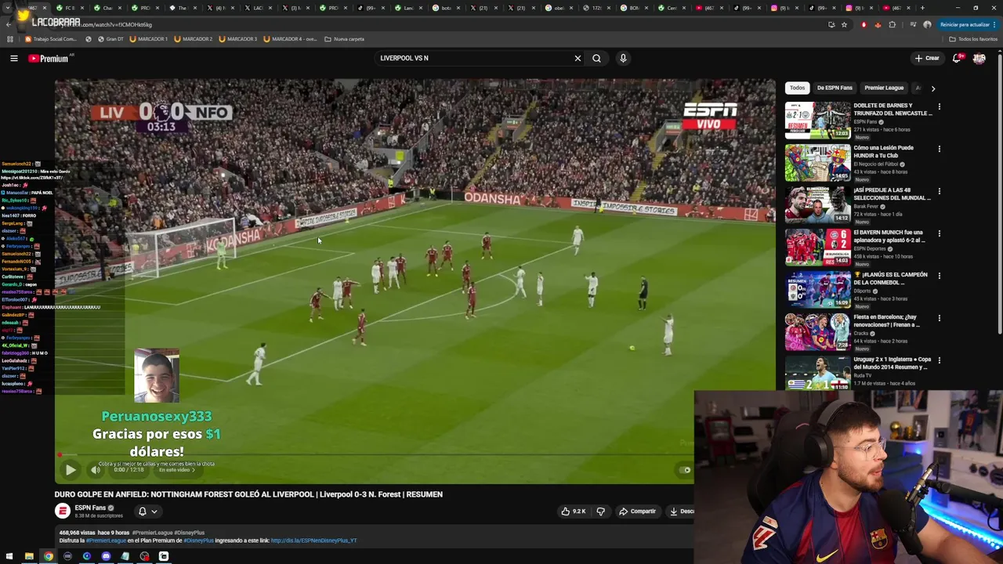This screenshot has width=1003, height=564.
Task: Open options for Cómo una Lesión video
Action: pos(939,149)
